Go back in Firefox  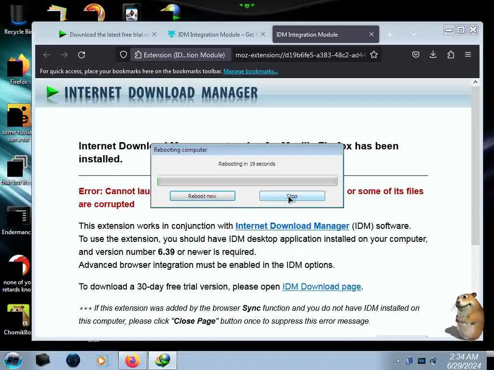(x=47, y=55)
